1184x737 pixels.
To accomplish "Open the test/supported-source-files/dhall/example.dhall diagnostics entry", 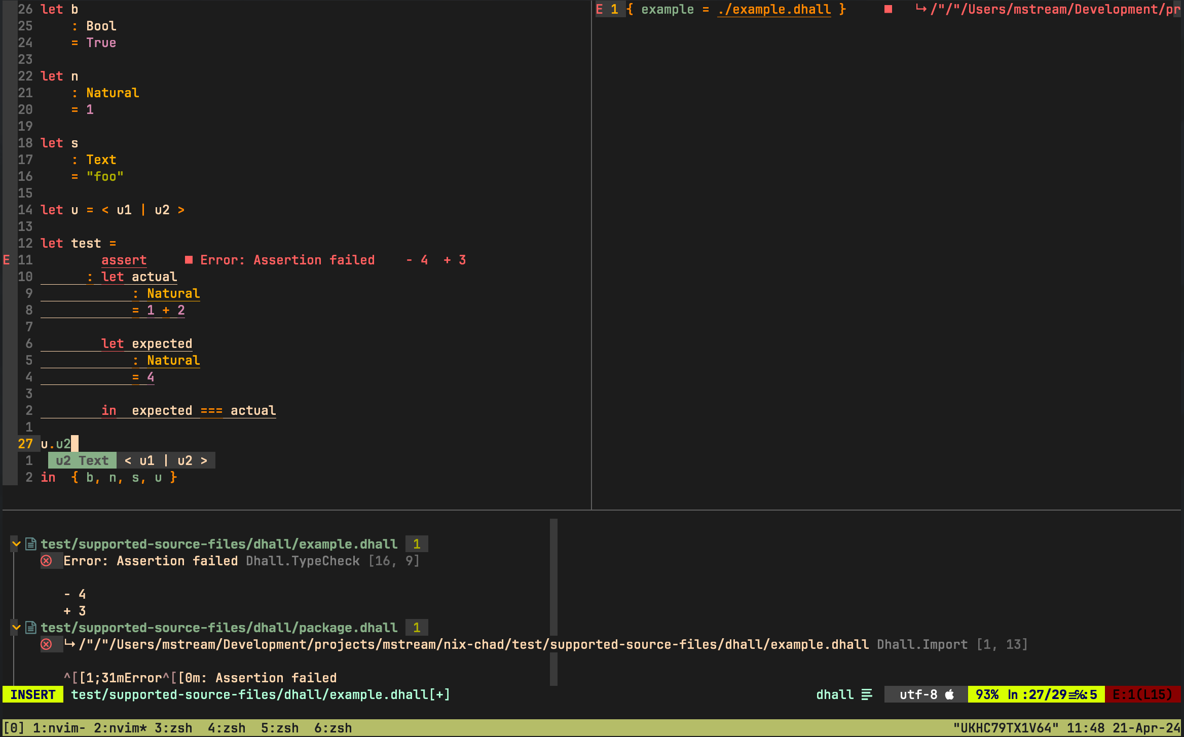I will [x=219, y=544].
